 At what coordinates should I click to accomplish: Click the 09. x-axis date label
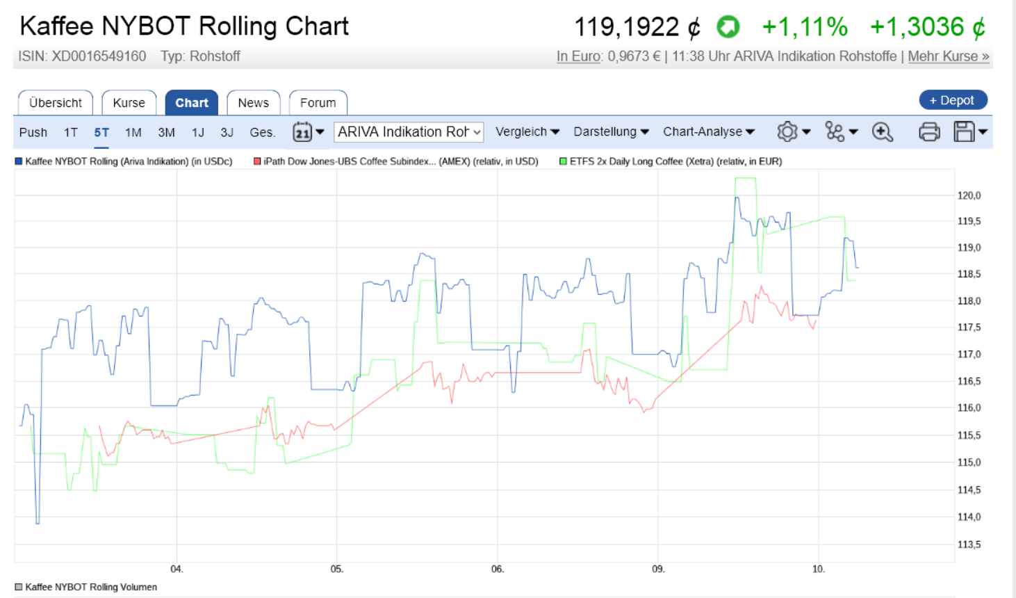(658, 569)
